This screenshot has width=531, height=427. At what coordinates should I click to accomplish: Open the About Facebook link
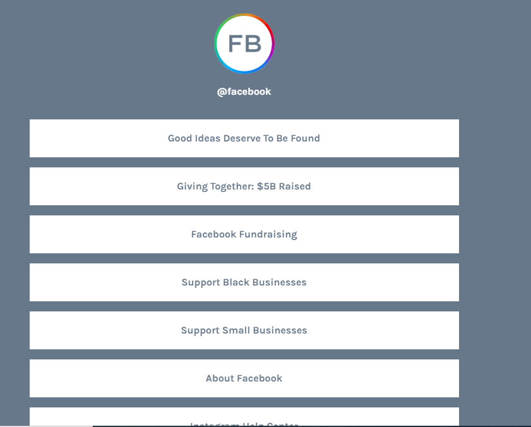[x=244, y=378]
